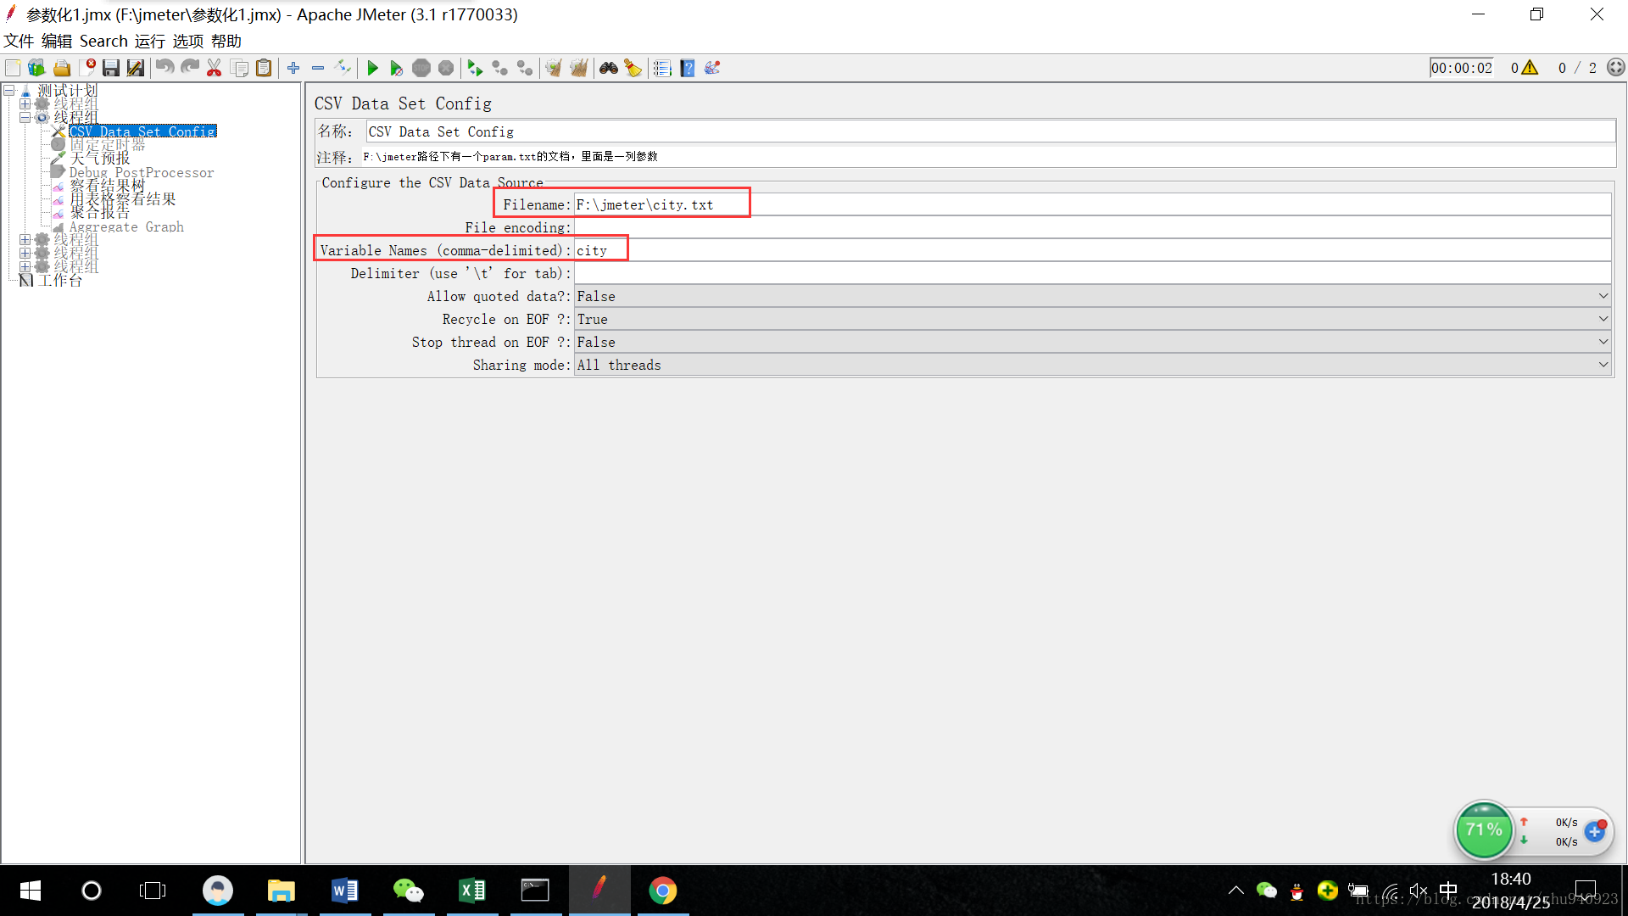Redo the last change
1628x916 pixels.
coord(190,68)
